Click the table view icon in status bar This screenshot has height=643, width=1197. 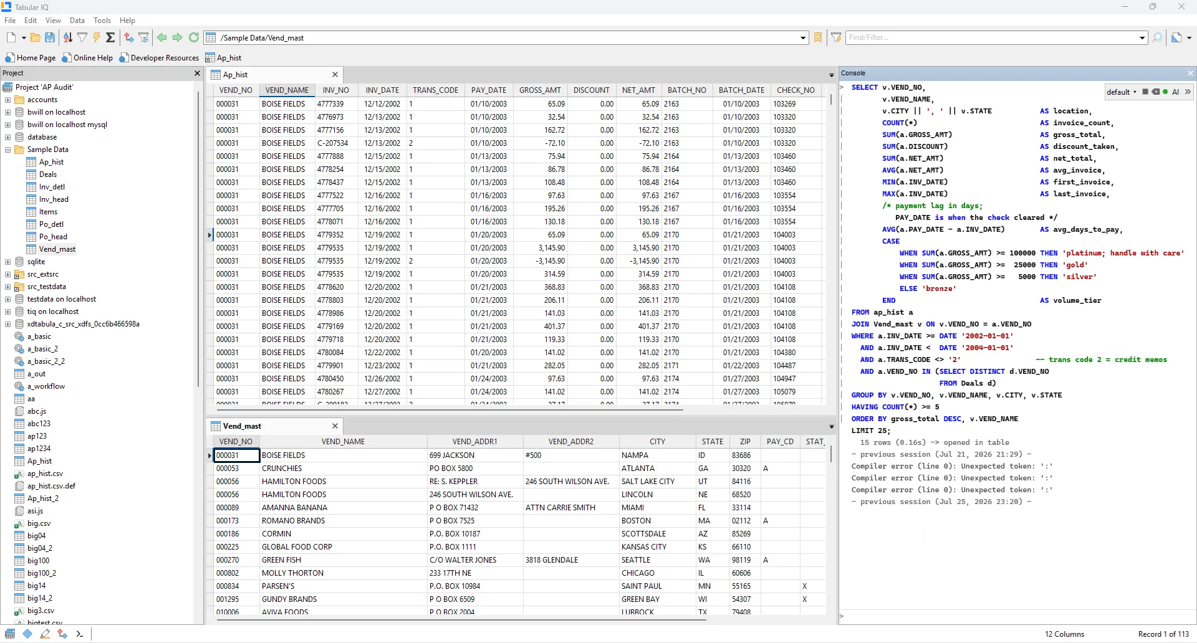10,634
